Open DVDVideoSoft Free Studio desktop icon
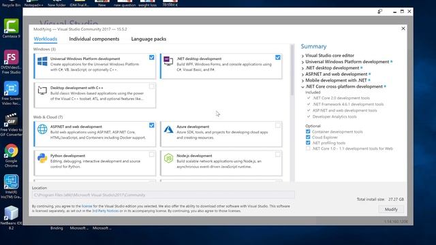 point(11,62)
